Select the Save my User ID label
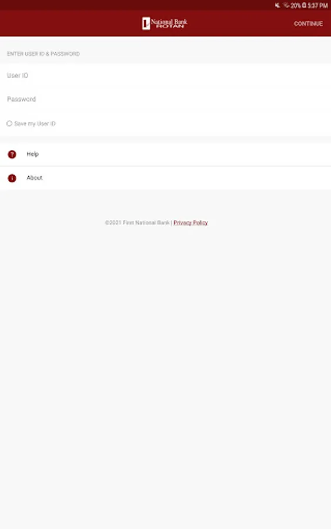The height and width of the screenshot is (529, 331). click(35, 123)
